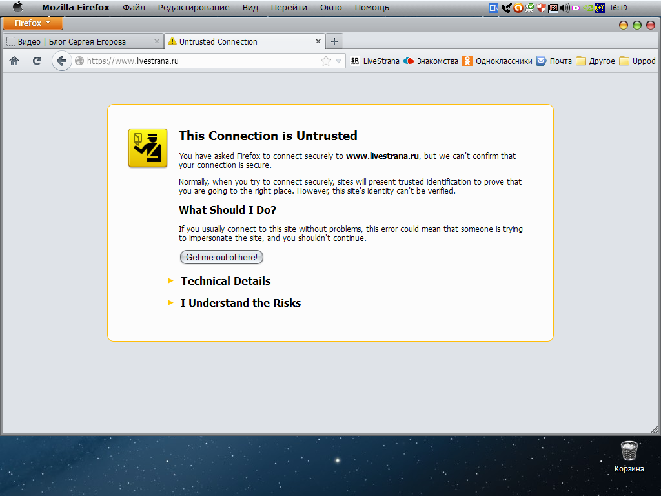Reload the current page
661x496 pixels.
(37, 61)
